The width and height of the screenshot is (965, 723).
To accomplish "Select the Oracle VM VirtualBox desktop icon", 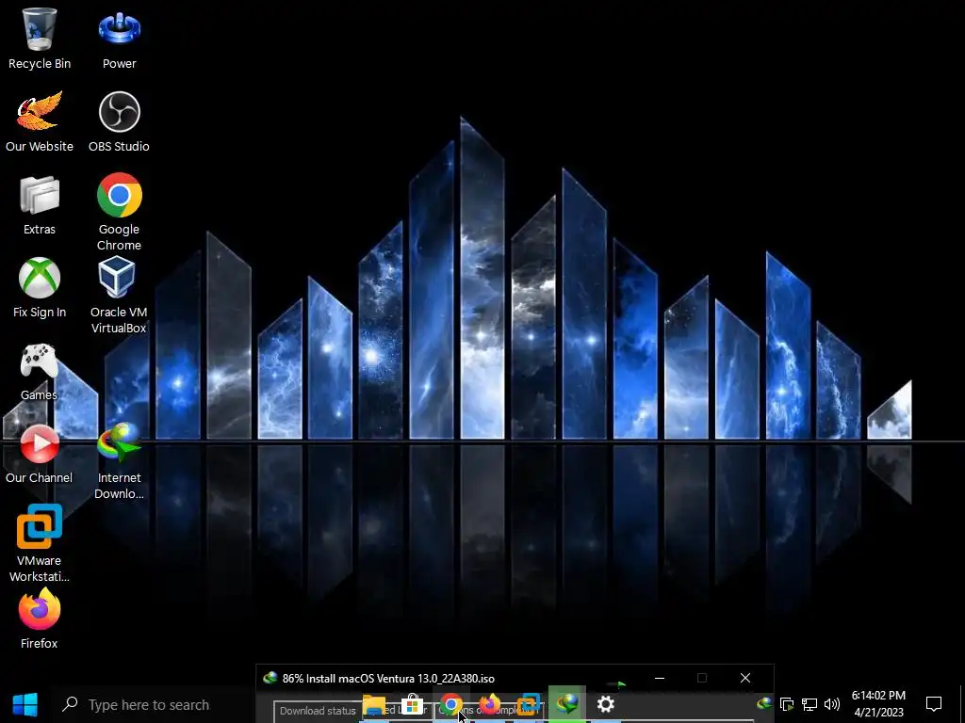I will [x=118, y=295].
